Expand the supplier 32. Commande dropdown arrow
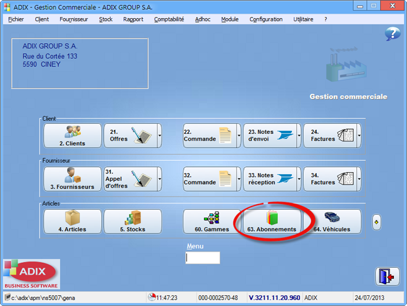Screen dimensions: 407x306 point(239,179)
